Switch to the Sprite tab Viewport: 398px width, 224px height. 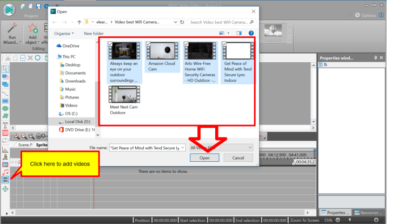tap(42, 145)
